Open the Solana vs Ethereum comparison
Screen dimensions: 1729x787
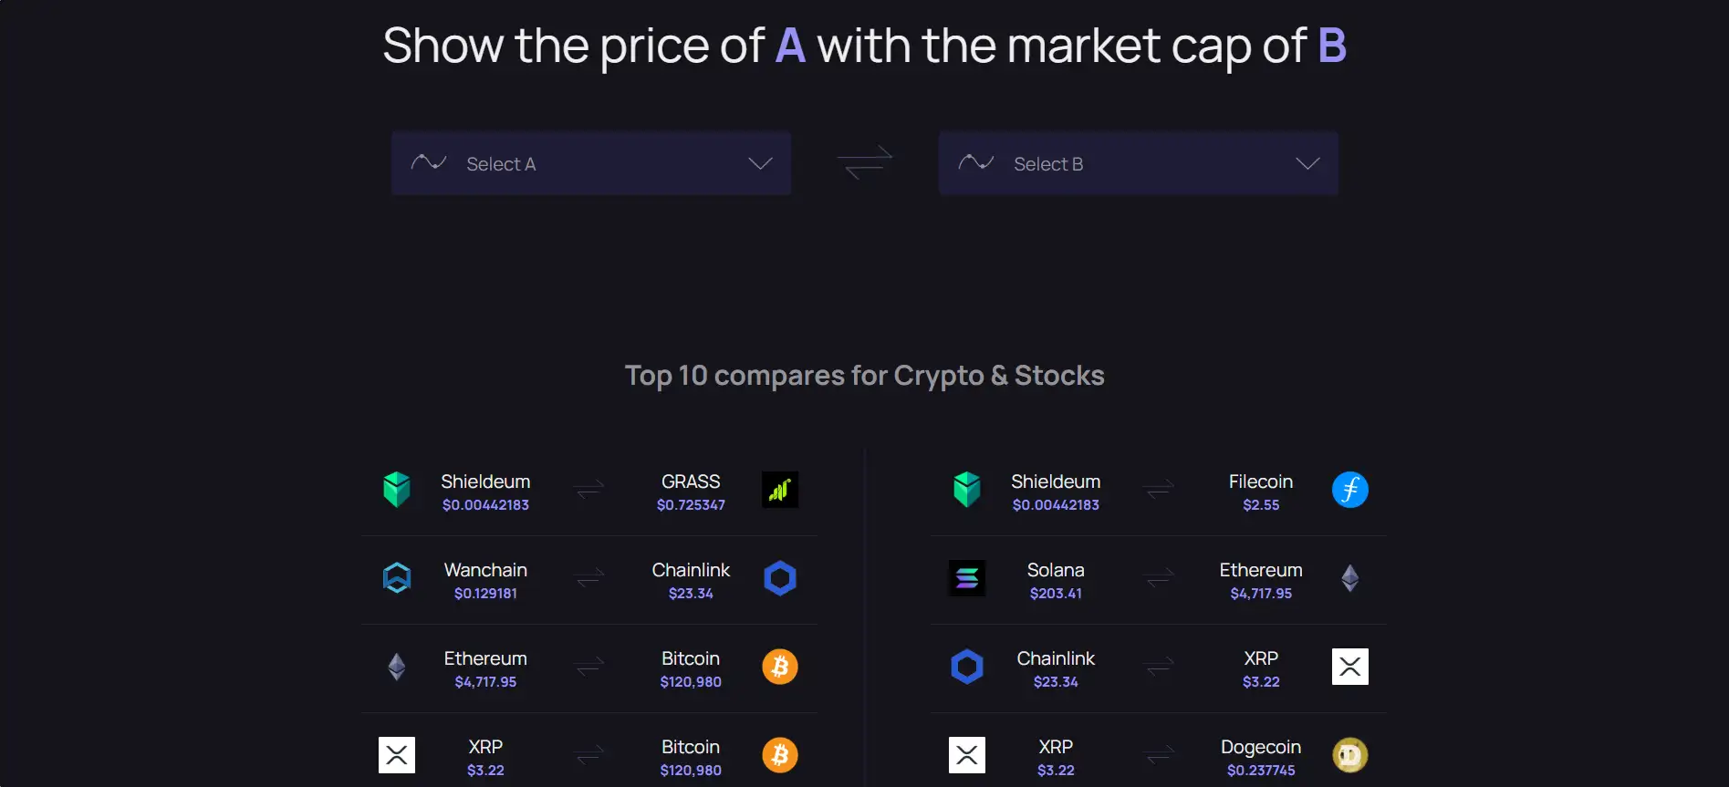(x=1159, y=579)
